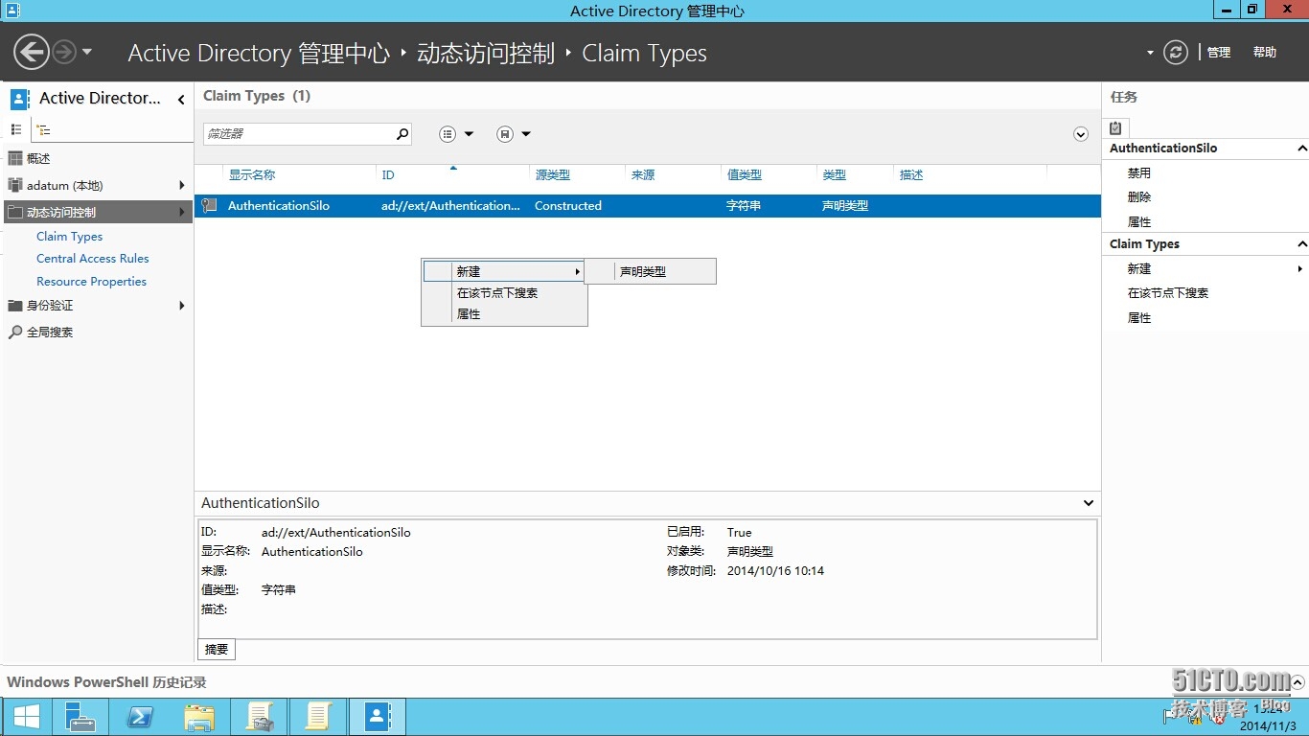Expand 身份验证 submenu arrow
Viewport: 1309px width, 736px height.
[181, 306]
